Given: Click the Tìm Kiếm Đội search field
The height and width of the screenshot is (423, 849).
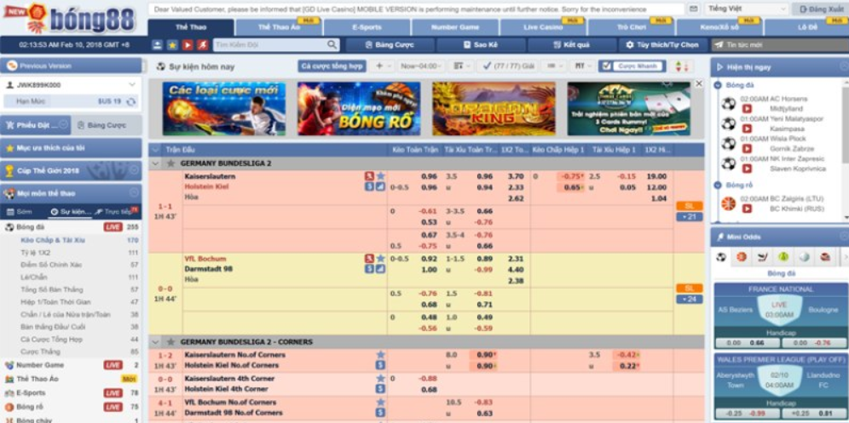Looking at the screenshot, I should pyautogui.click(x=269, y=45).
